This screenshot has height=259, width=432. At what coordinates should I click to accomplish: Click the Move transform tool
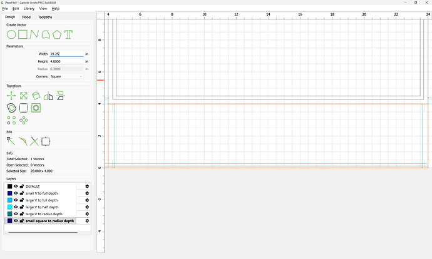pyautogui.click(x=11, y=96)
